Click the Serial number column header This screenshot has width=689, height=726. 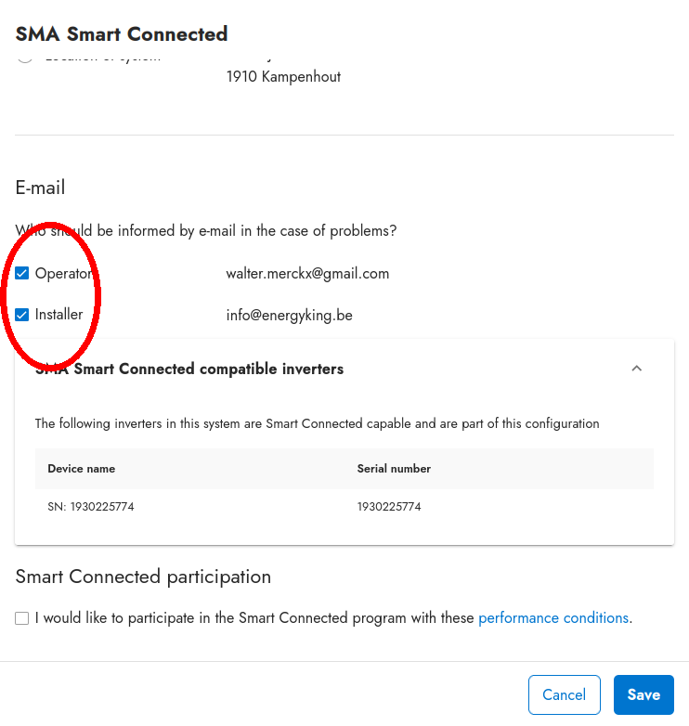point(394,469)
